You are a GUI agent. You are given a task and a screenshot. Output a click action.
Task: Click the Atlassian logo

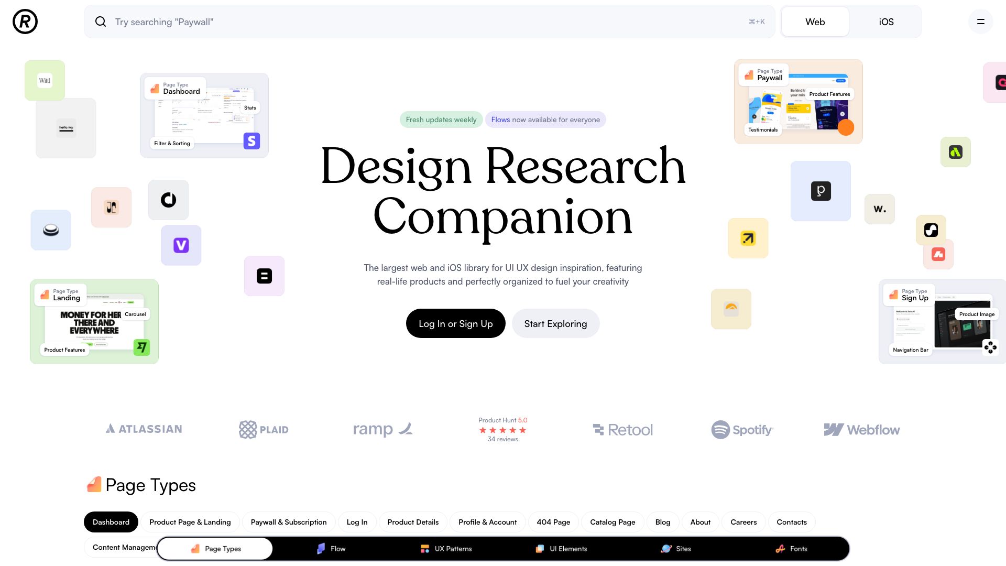(x=144, y=429)
